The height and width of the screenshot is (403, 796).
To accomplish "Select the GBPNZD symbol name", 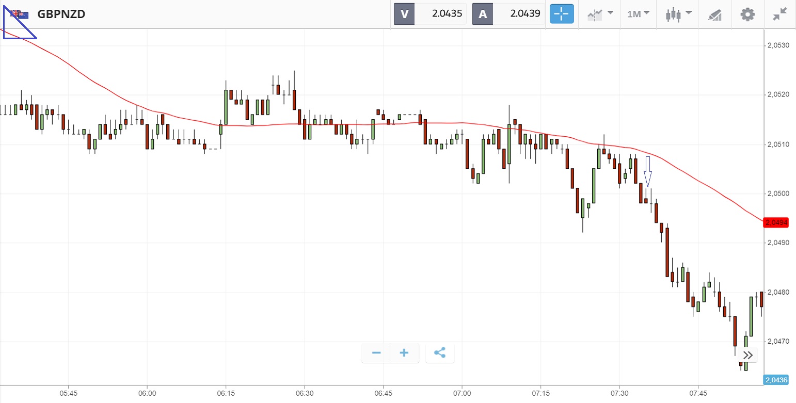I will coord(61,14).
